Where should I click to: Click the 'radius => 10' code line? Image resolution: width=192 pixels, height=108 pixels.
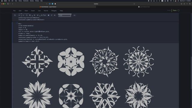[x=23, y=30]
